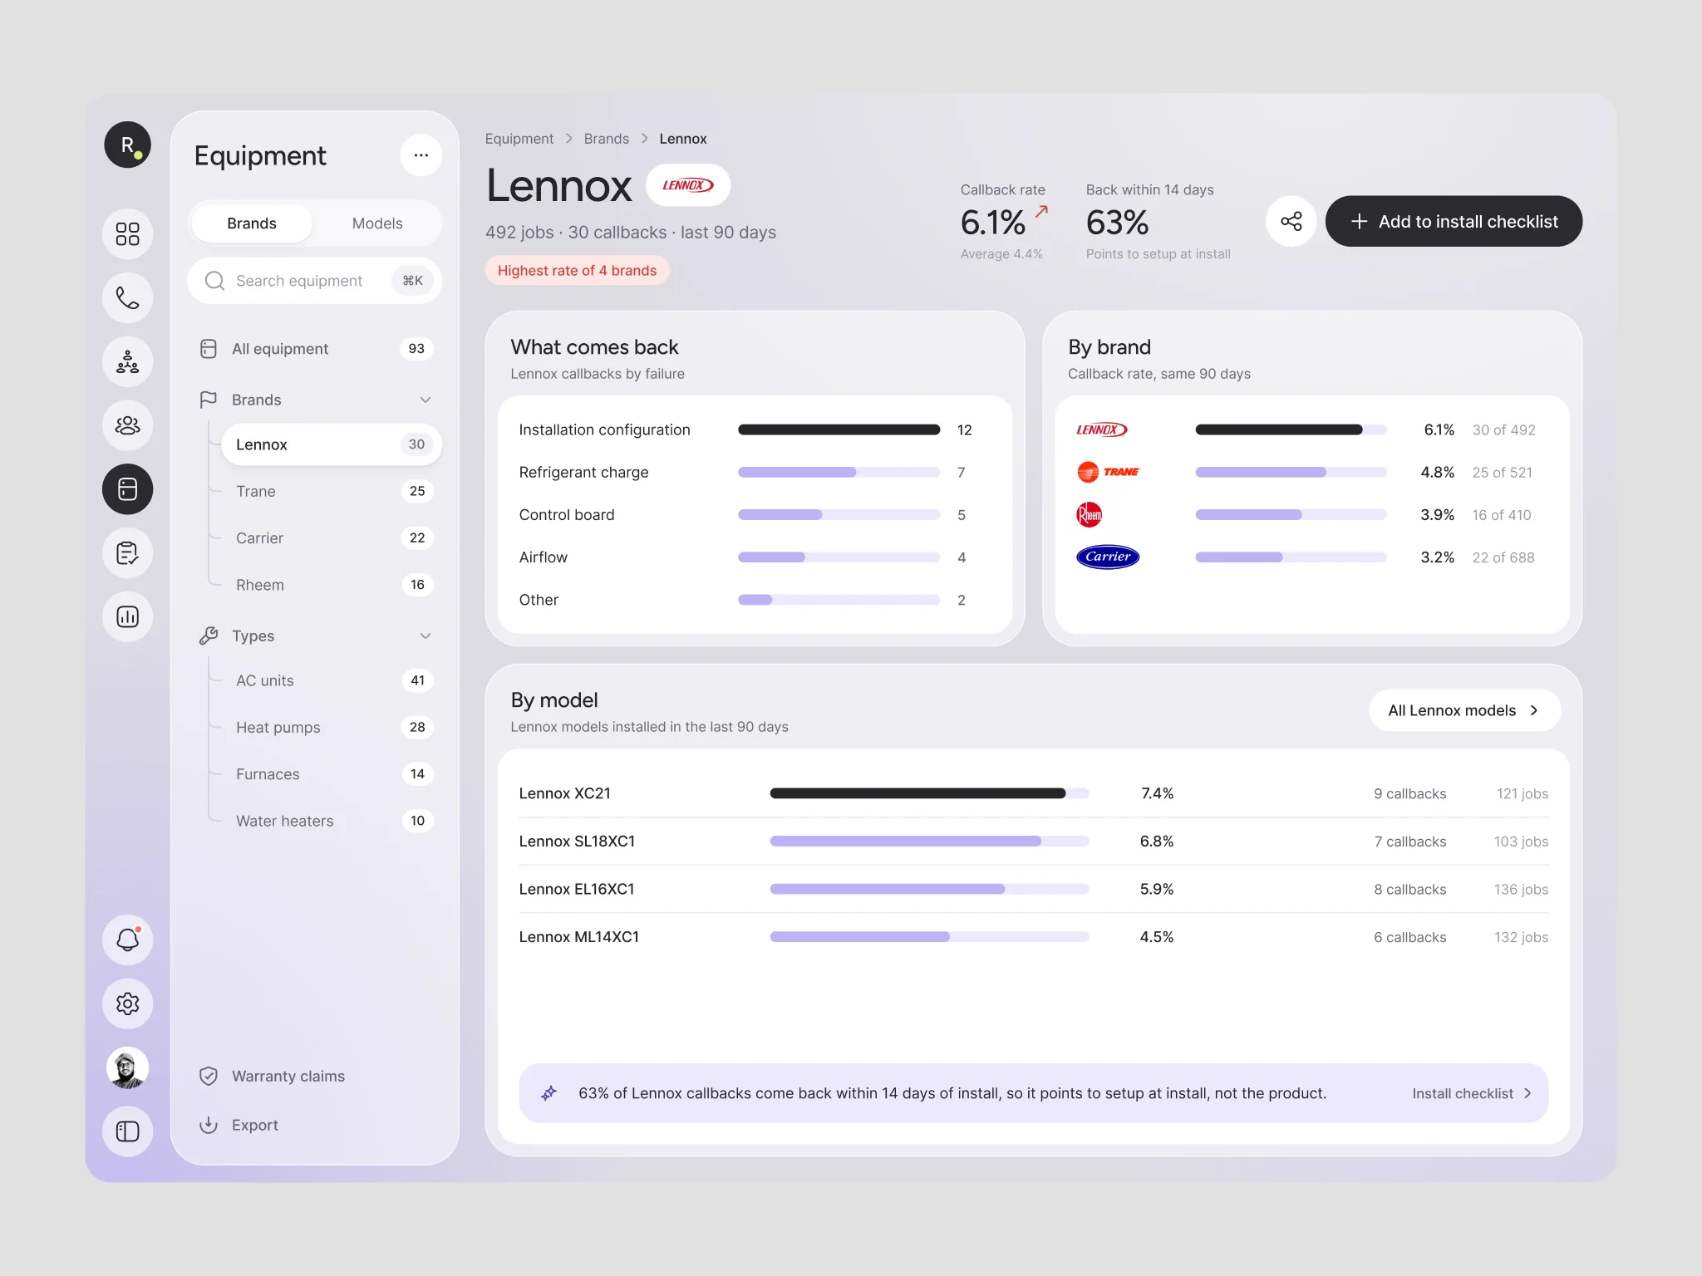The image size is (1702, 1276).
Task: Open Warranty claims
Action: tap(288, 1076)
